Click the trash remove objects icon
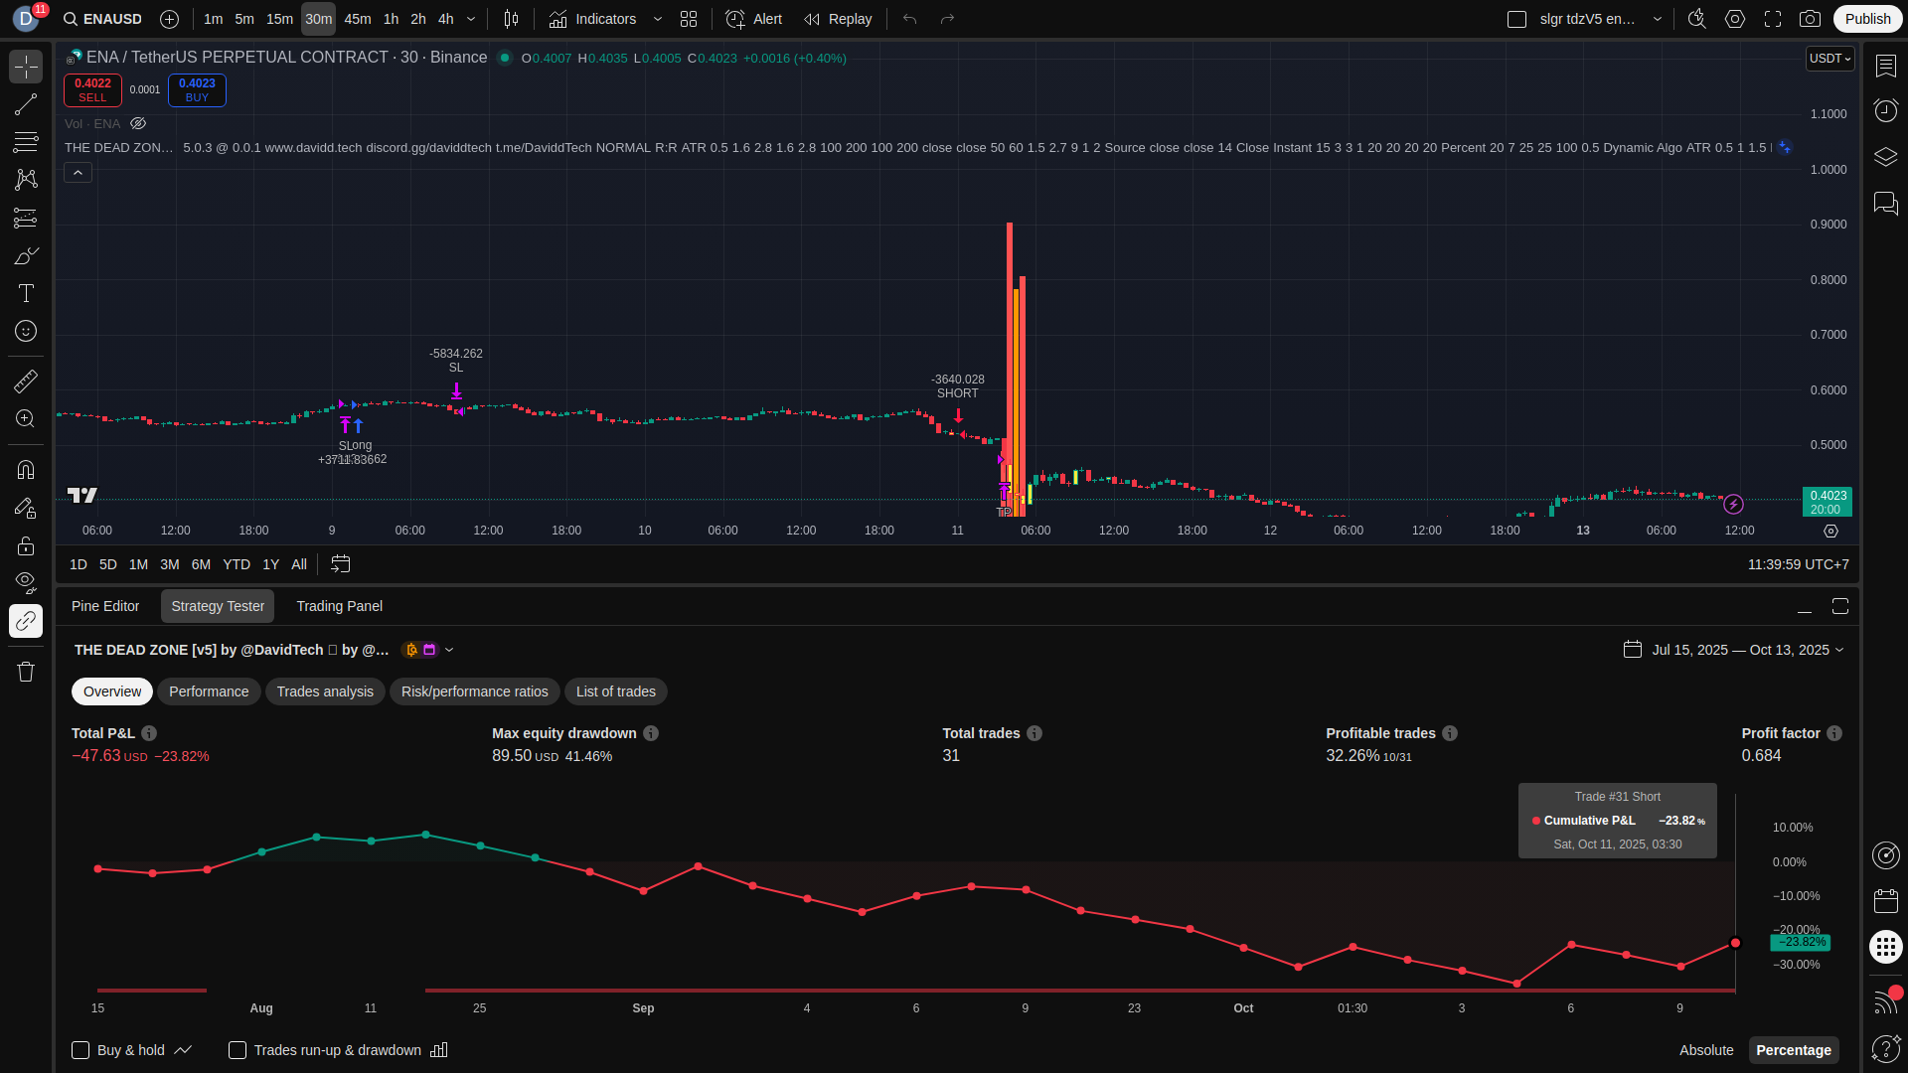Screen dimensions: 1908x1073 [x=26, y=672]
